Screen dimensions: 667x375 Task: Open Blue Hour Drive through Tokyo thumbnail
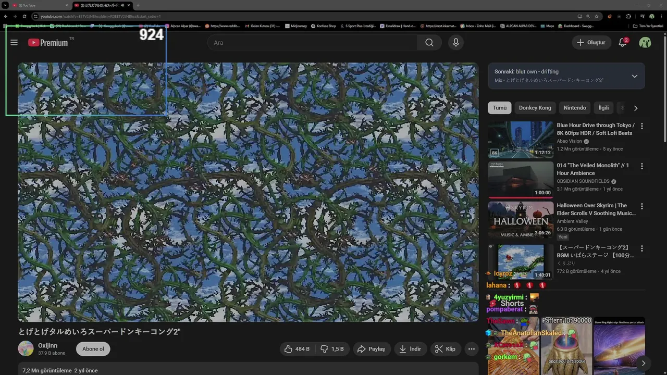[521, 140]
